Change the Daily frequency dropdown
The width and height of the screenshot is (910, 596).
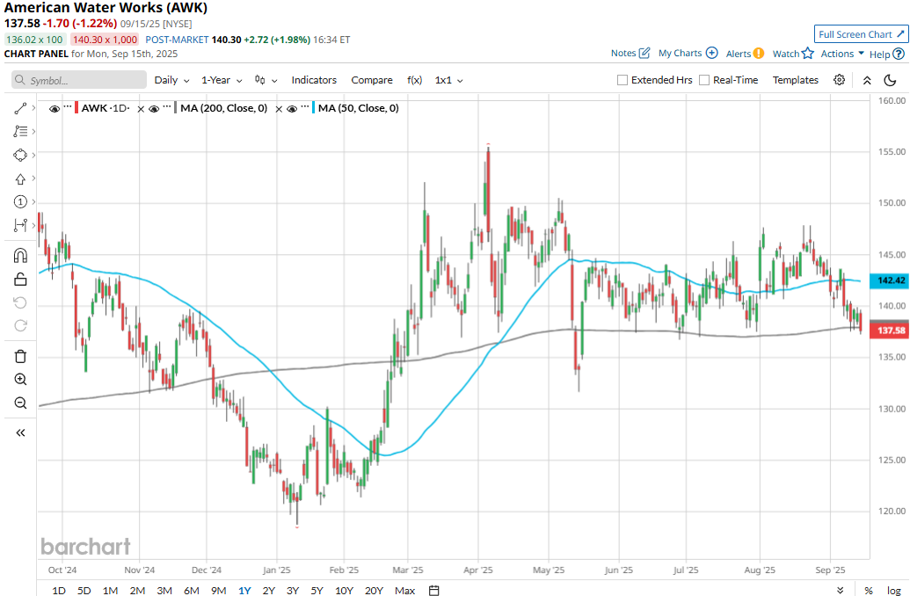171,80
